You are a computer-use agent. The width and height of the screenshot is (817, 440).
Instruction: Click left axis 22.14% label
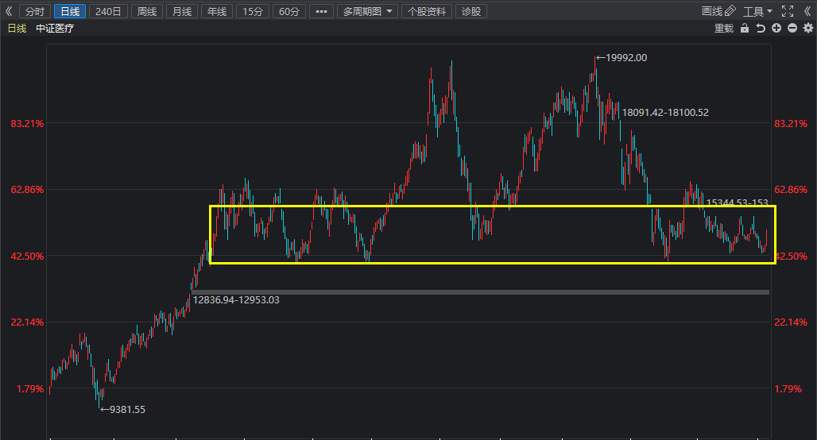coord(27,322)
